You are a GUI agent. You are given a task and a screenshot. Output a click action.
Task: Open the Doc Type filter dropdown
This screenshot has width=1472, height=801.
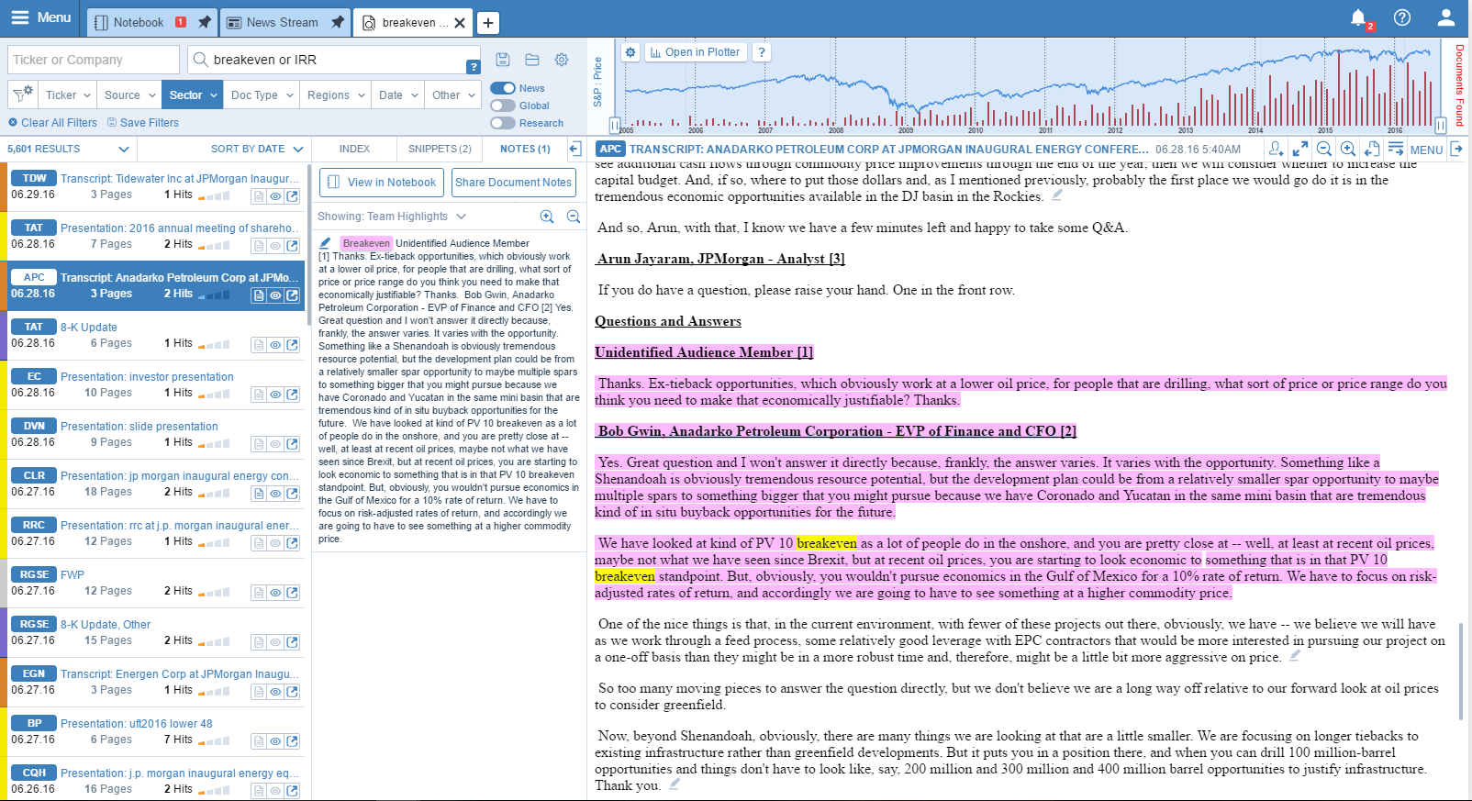coord(262,95)
